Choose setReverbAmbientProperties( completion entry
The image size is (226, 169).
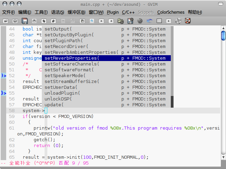pos(106,52)
